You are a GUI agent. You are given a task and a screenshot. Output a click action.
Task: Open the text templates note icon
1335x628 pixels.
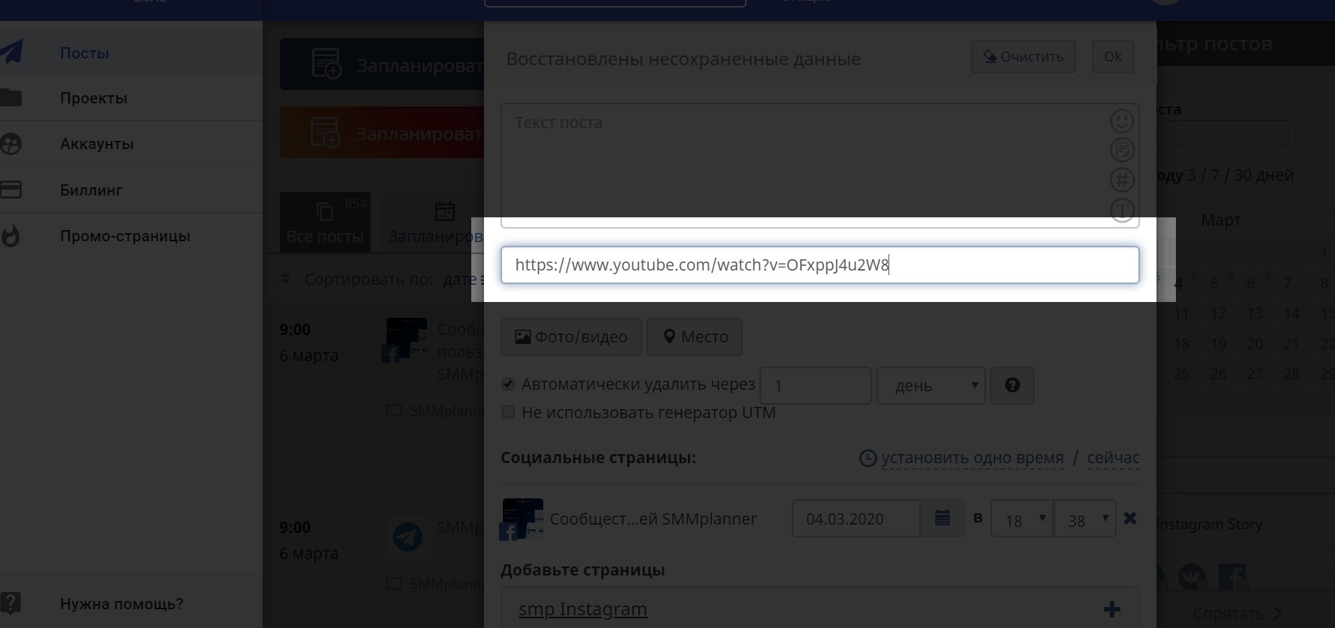(1122, 150)
